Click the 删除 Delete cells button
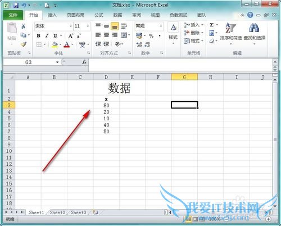The width and height of the screenshot is (281, 226). pyautogui.click(x=193, y=33)
